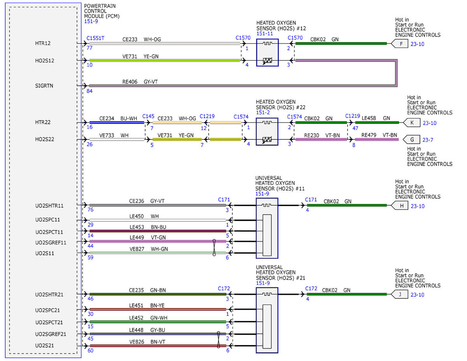Click the LE458 GN wire label

point(376,118)
